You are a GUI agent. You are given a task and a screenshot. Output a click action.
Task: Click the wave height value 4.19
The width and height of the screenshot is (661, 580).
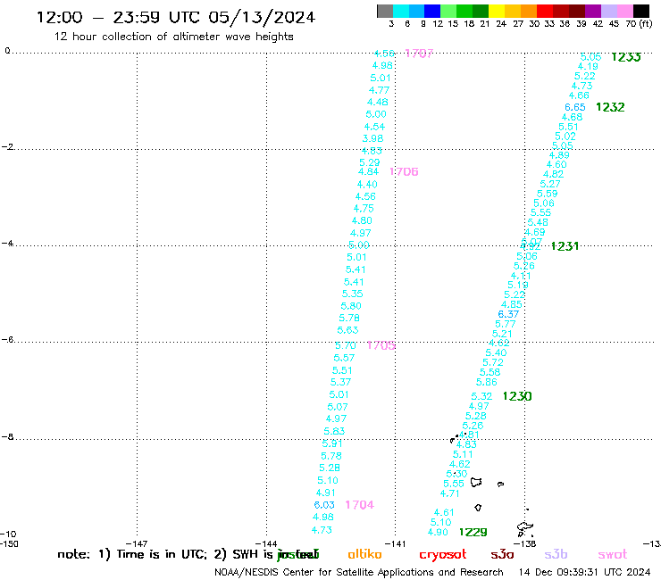pos(588,67)
